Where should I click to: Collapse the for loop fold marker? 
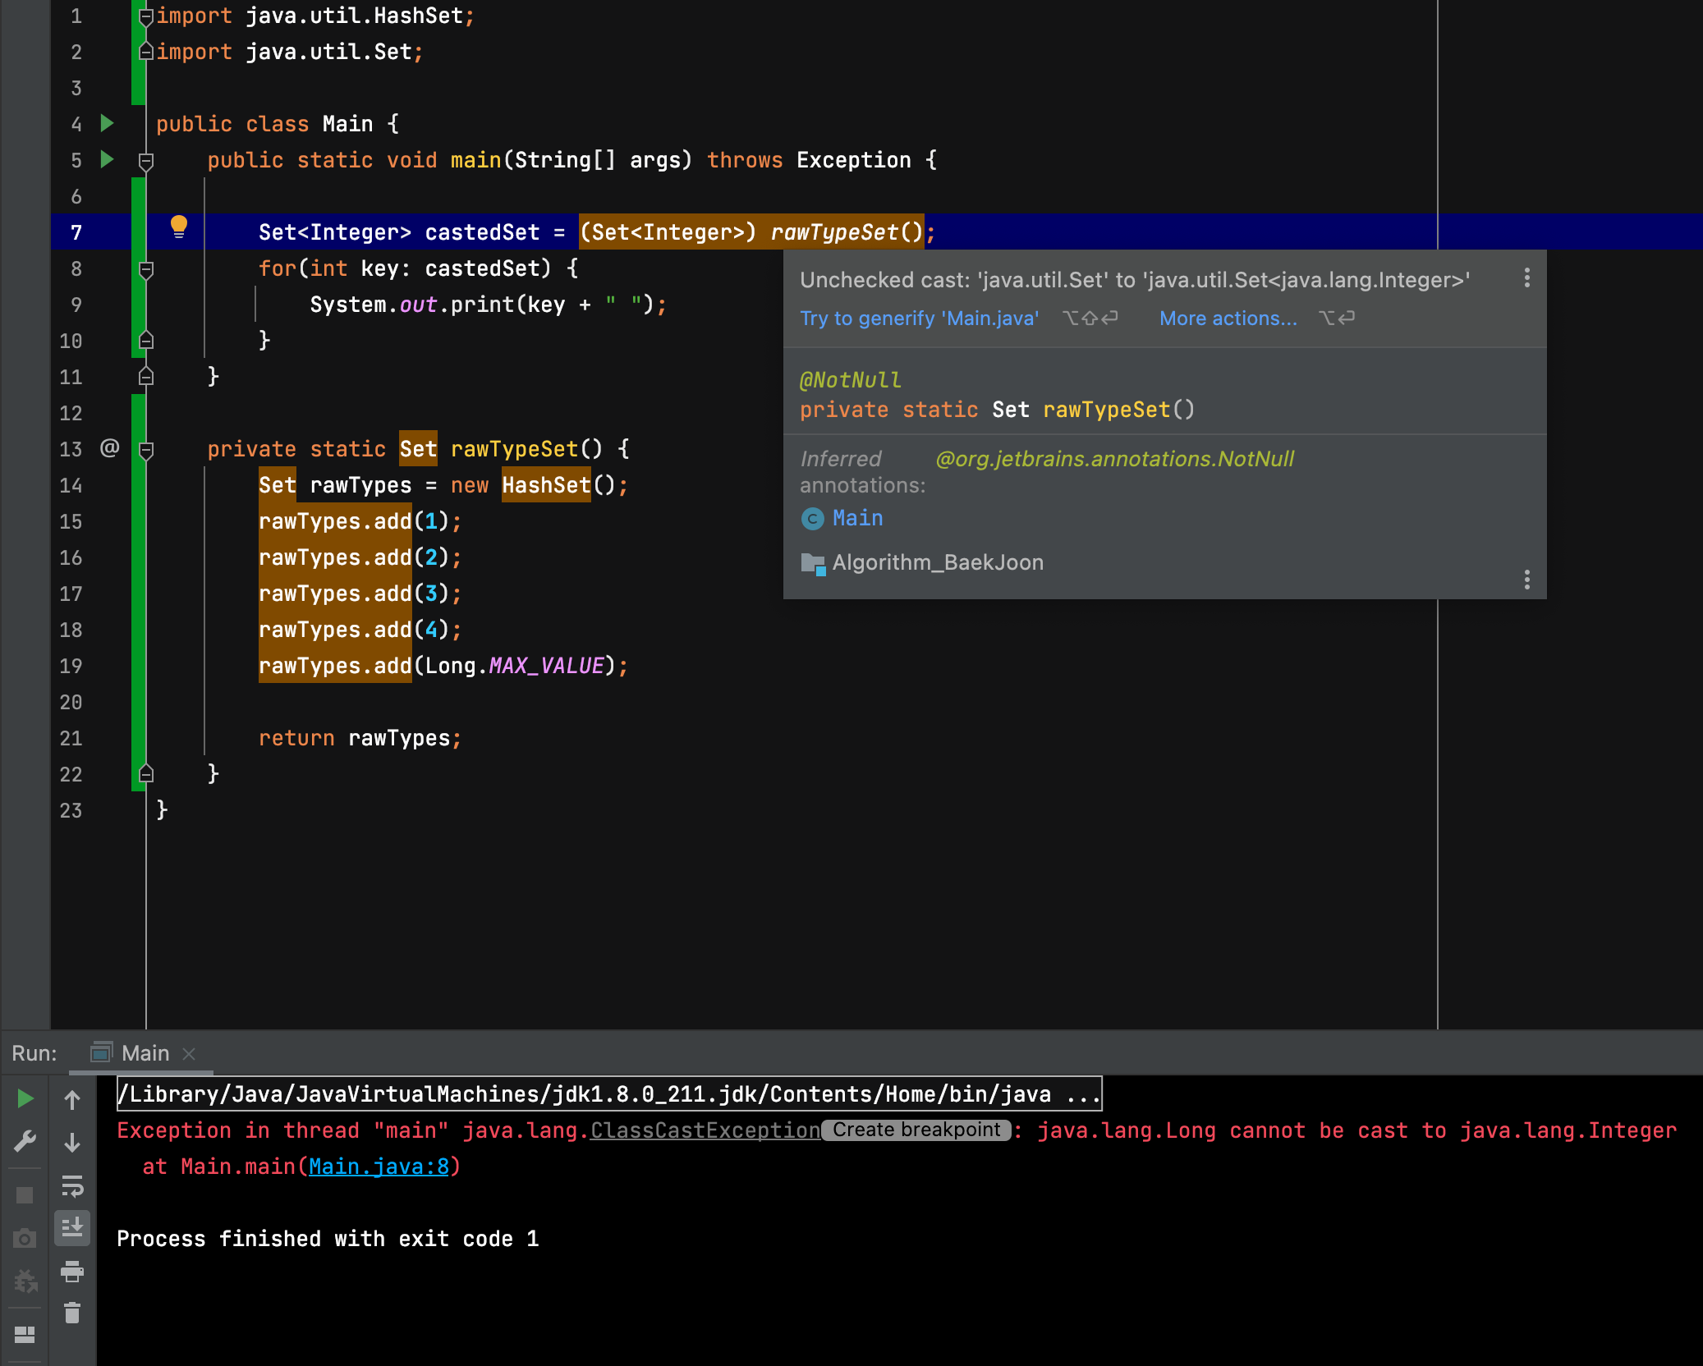[146, 269]
